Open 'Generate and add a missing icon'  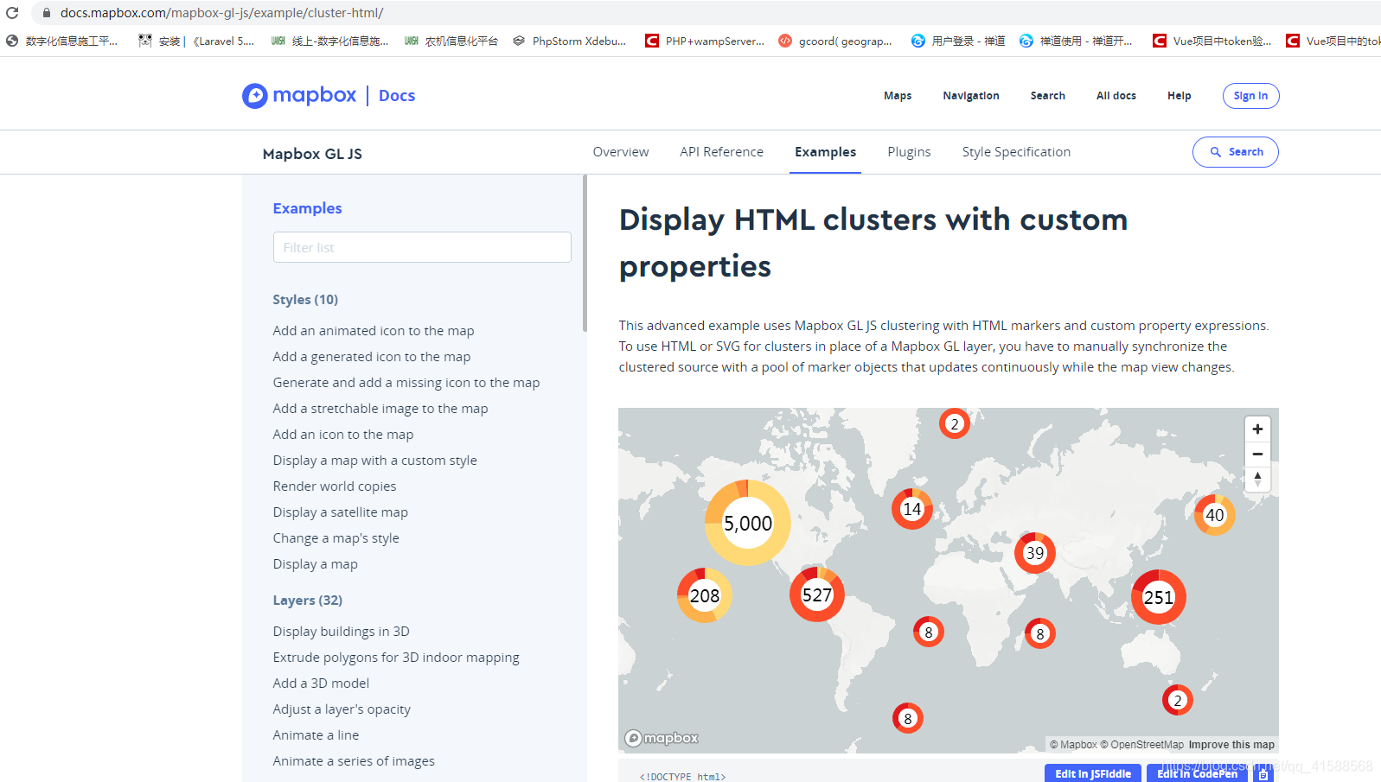click(406, 382)
